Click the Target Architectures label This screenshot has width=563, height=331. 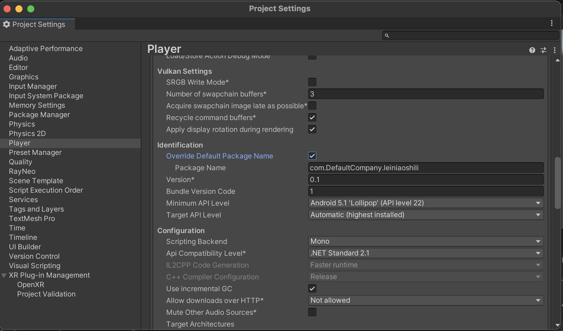(200, 324)
